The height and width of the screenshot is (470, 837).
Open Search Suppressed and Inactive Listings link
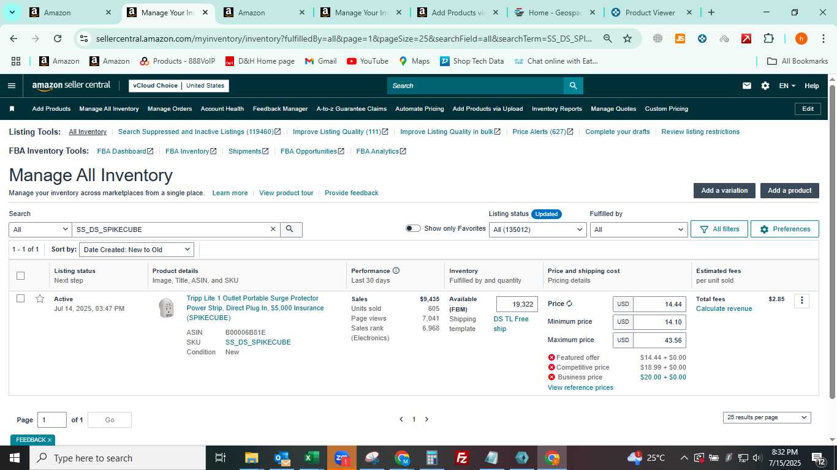[199, 132]
